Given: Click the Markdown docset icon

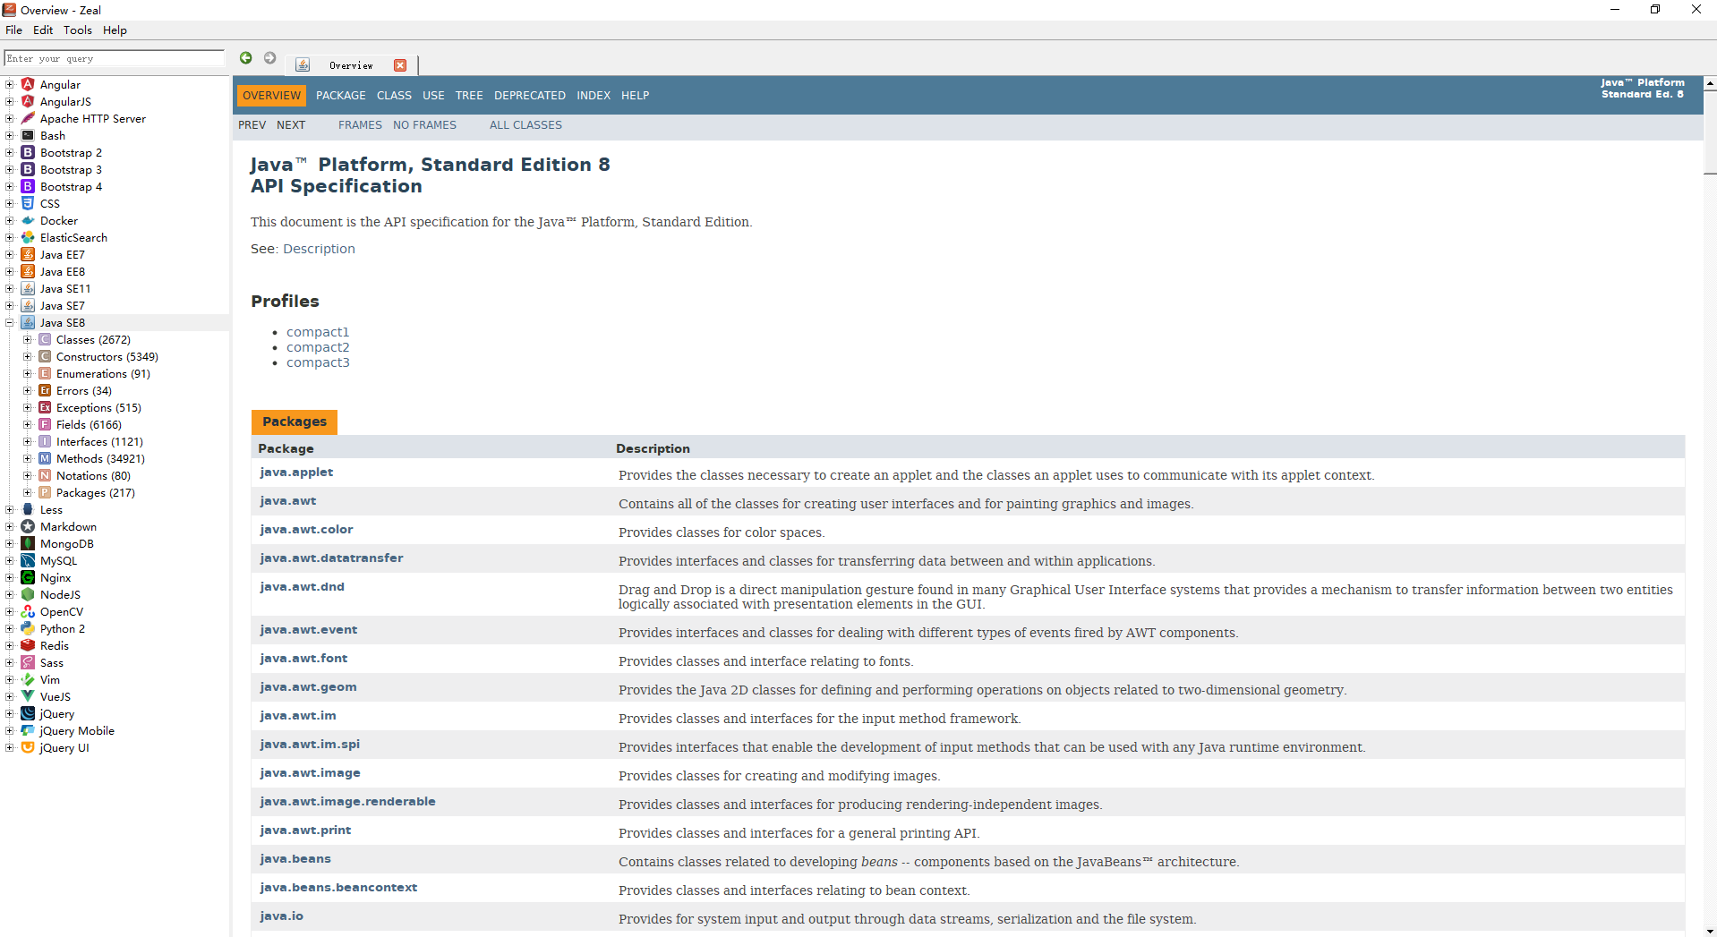Looking at the screenshot, I should [x=28, y=527].
